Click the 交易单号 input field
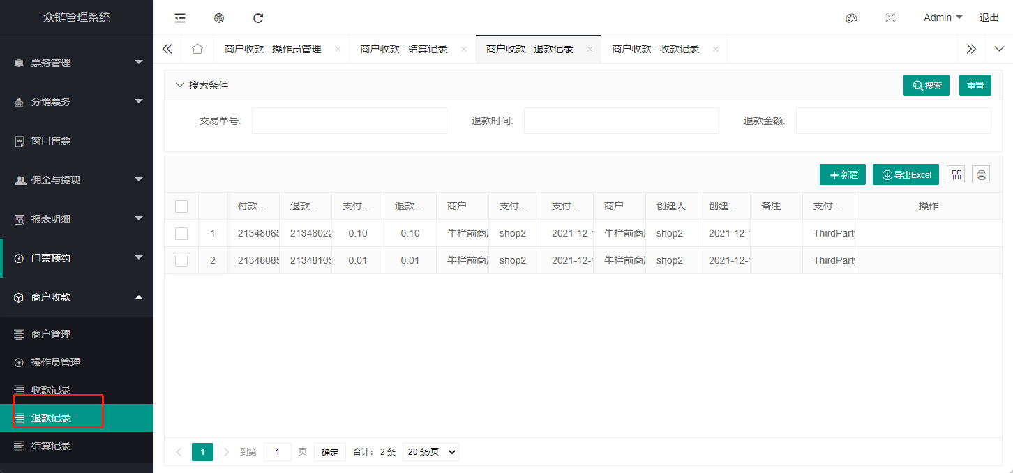The width and height of the screenshot is (1013, 473). [349, 120]
